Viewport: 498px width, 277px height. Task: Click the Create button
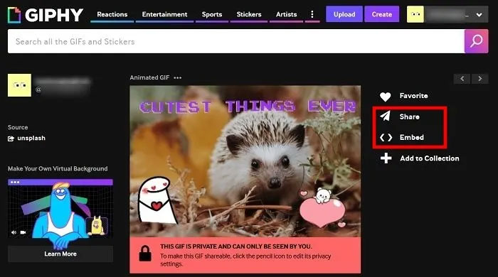point(382,14)
